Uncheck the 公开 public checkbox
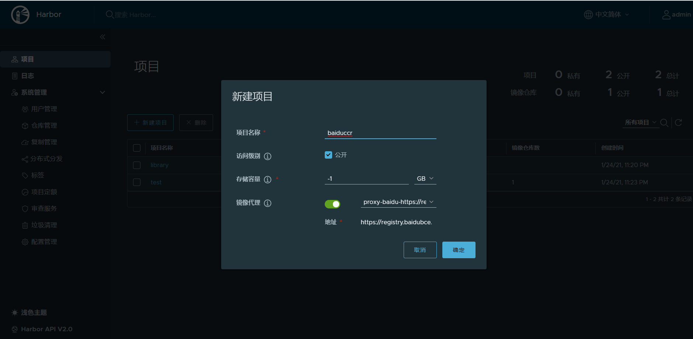Screen dimensions: 693x339 point(328,155)
